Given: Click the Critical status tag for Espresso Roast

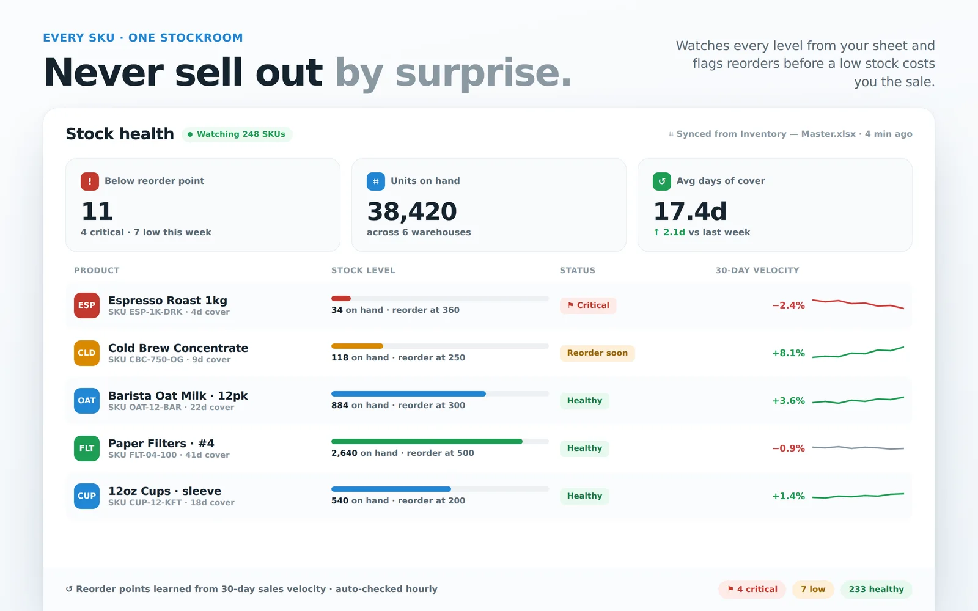Looking at the screenshot, I should click(x=588, y=305).
